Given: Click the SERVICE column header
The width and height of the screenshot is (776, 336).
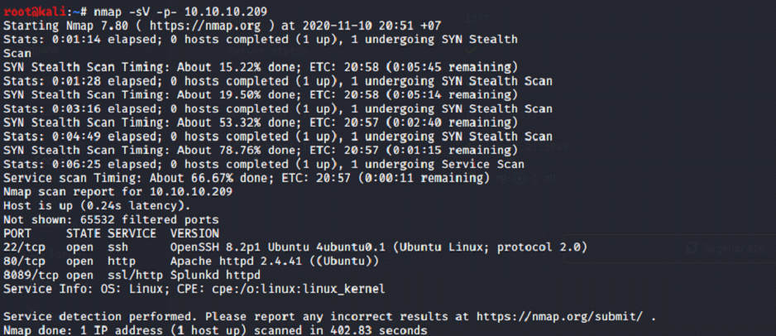Looking at the screenshot, I should (x=132, y=233).
